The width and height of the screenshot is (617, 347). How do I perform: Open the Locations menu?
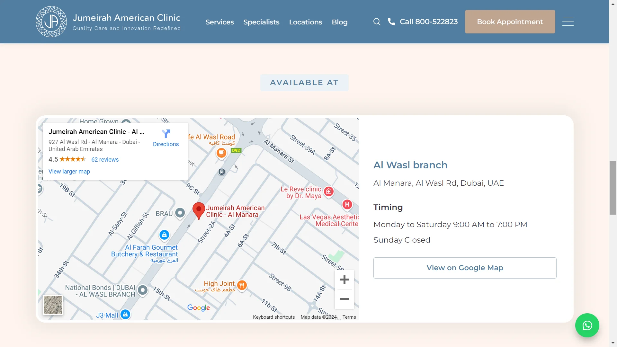pos(306,22)
